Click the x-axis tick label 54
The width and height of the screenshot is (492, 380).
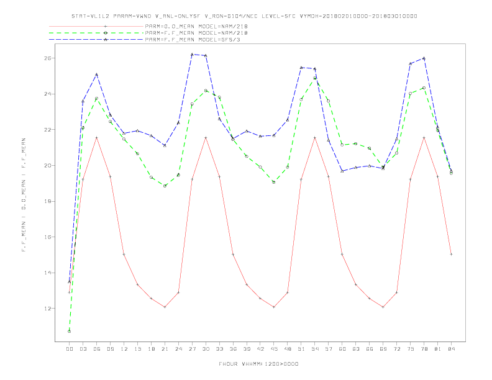[x=315, y=349]
